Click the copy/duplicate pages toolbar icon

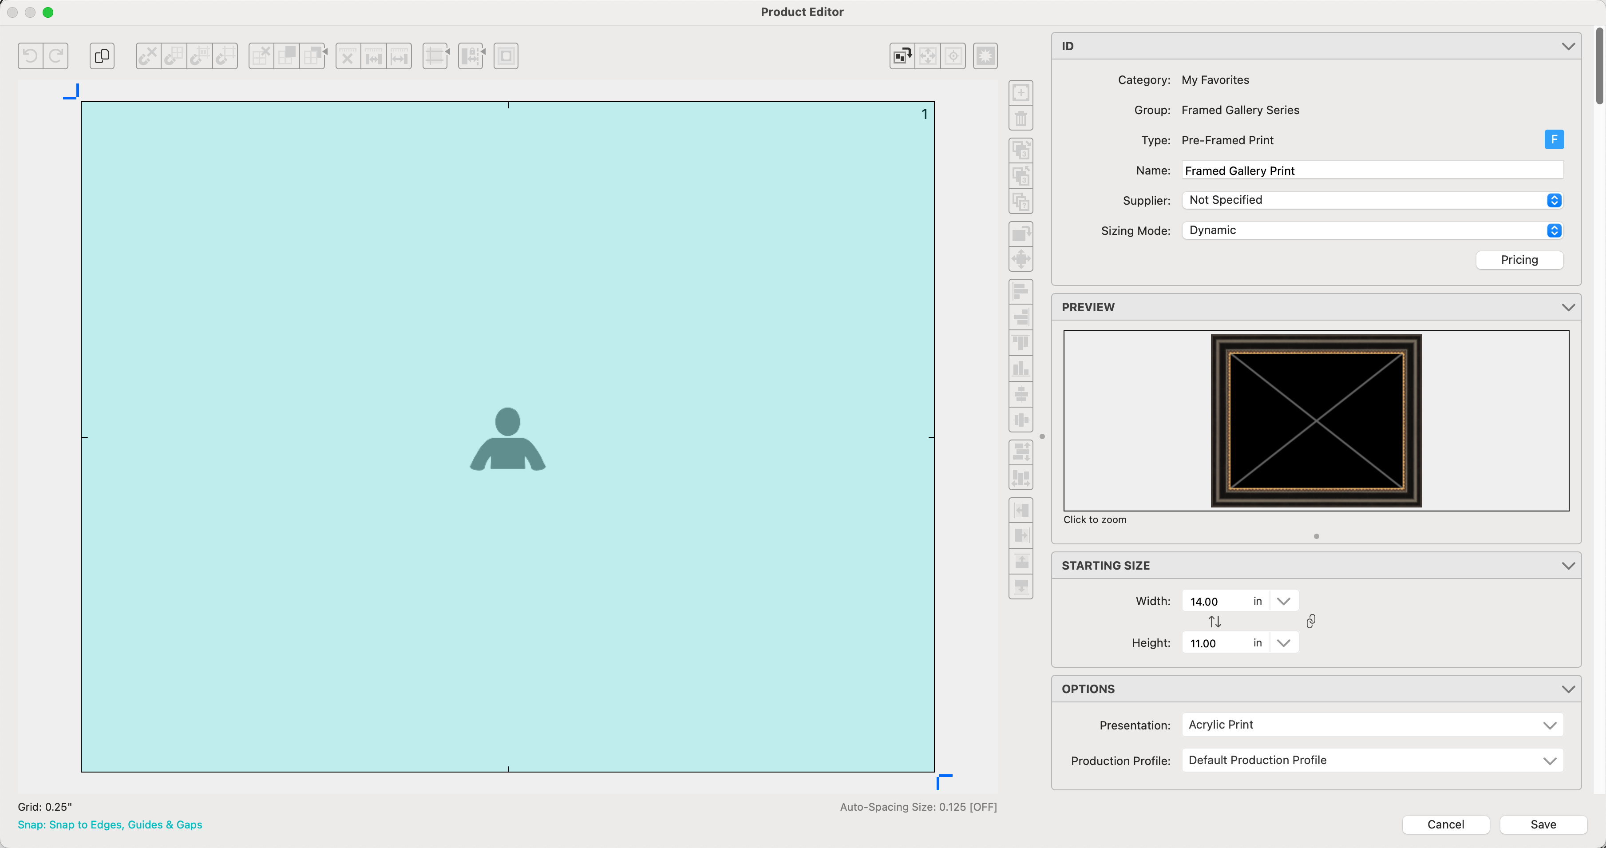point(102,56)
